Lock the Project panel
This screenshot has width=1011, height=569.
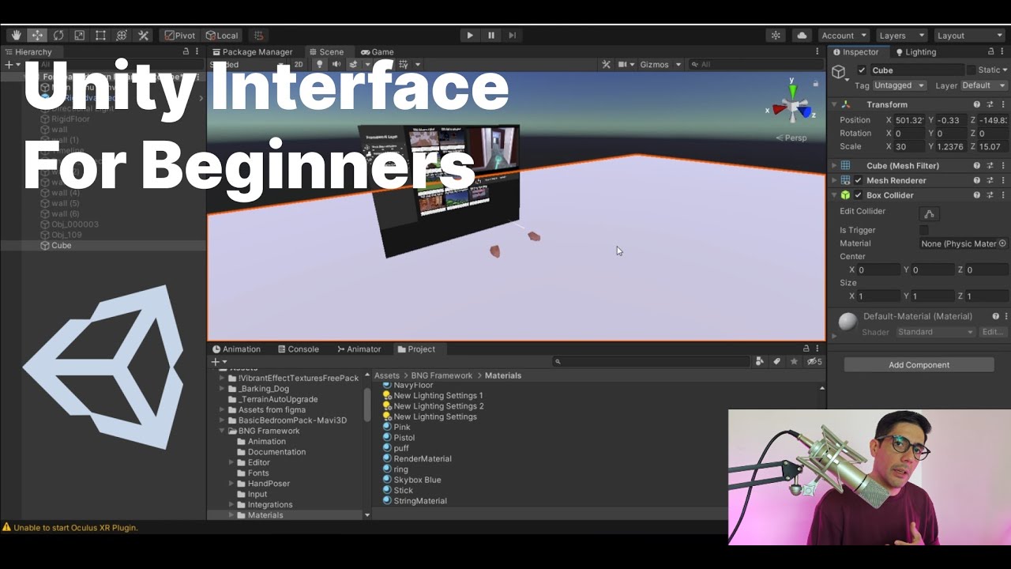click(806, 349)
